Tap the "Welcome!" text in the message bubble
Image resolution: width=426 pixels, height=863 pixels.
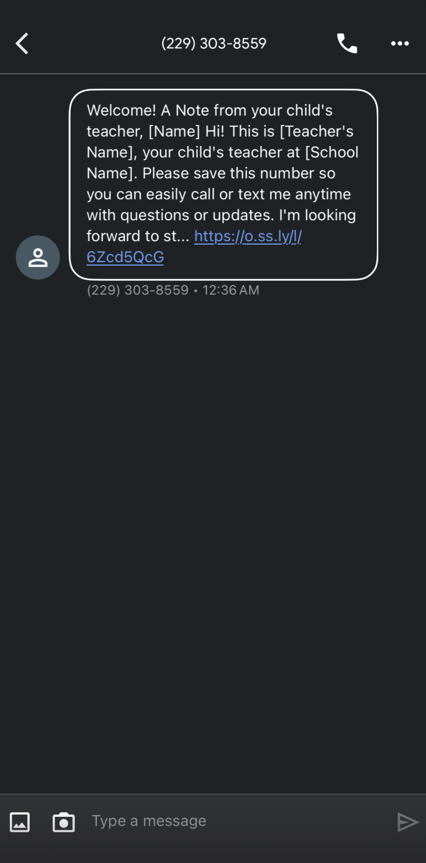[121, 110]
